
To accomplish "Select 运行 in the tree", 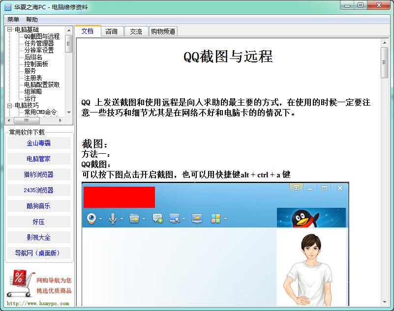I will (x=30, y=98).
